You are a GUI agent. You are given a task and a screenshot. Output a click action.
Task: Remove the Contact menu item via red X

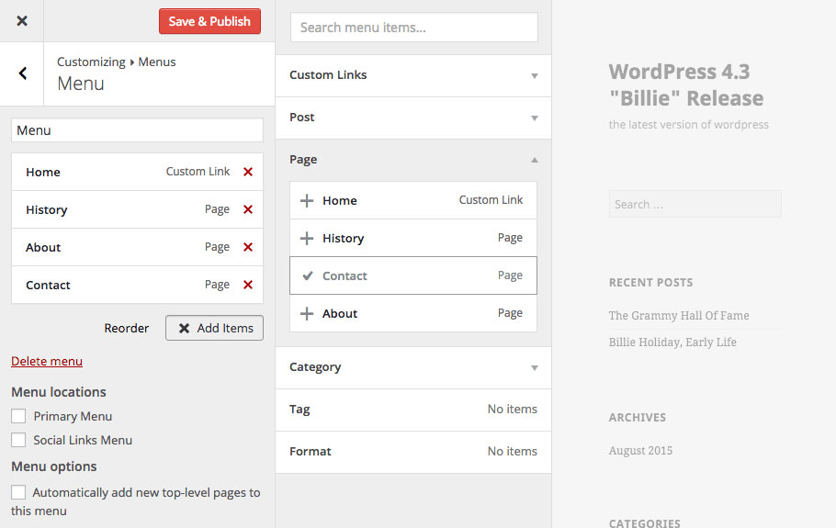[248, 285]
